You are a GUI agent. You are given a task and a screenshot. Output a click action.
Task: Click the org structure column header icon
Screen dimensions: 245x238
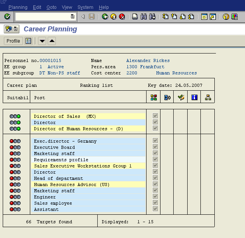pyautogui.click(x=208, y=98)
